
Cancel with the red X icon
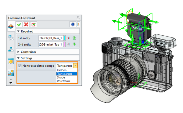click(x=26, y=24)
